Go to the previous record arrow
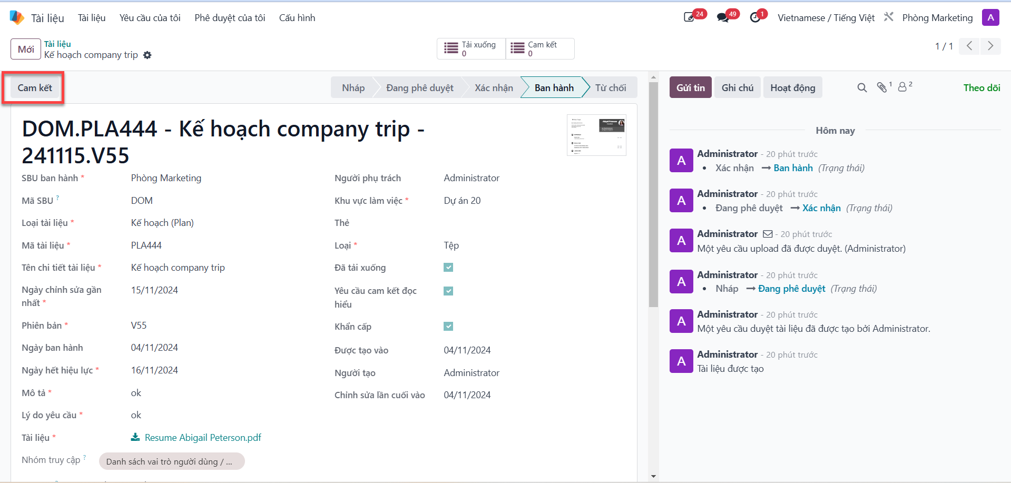1011x483 pixels. pyautogui.click(x=969, y=46)
